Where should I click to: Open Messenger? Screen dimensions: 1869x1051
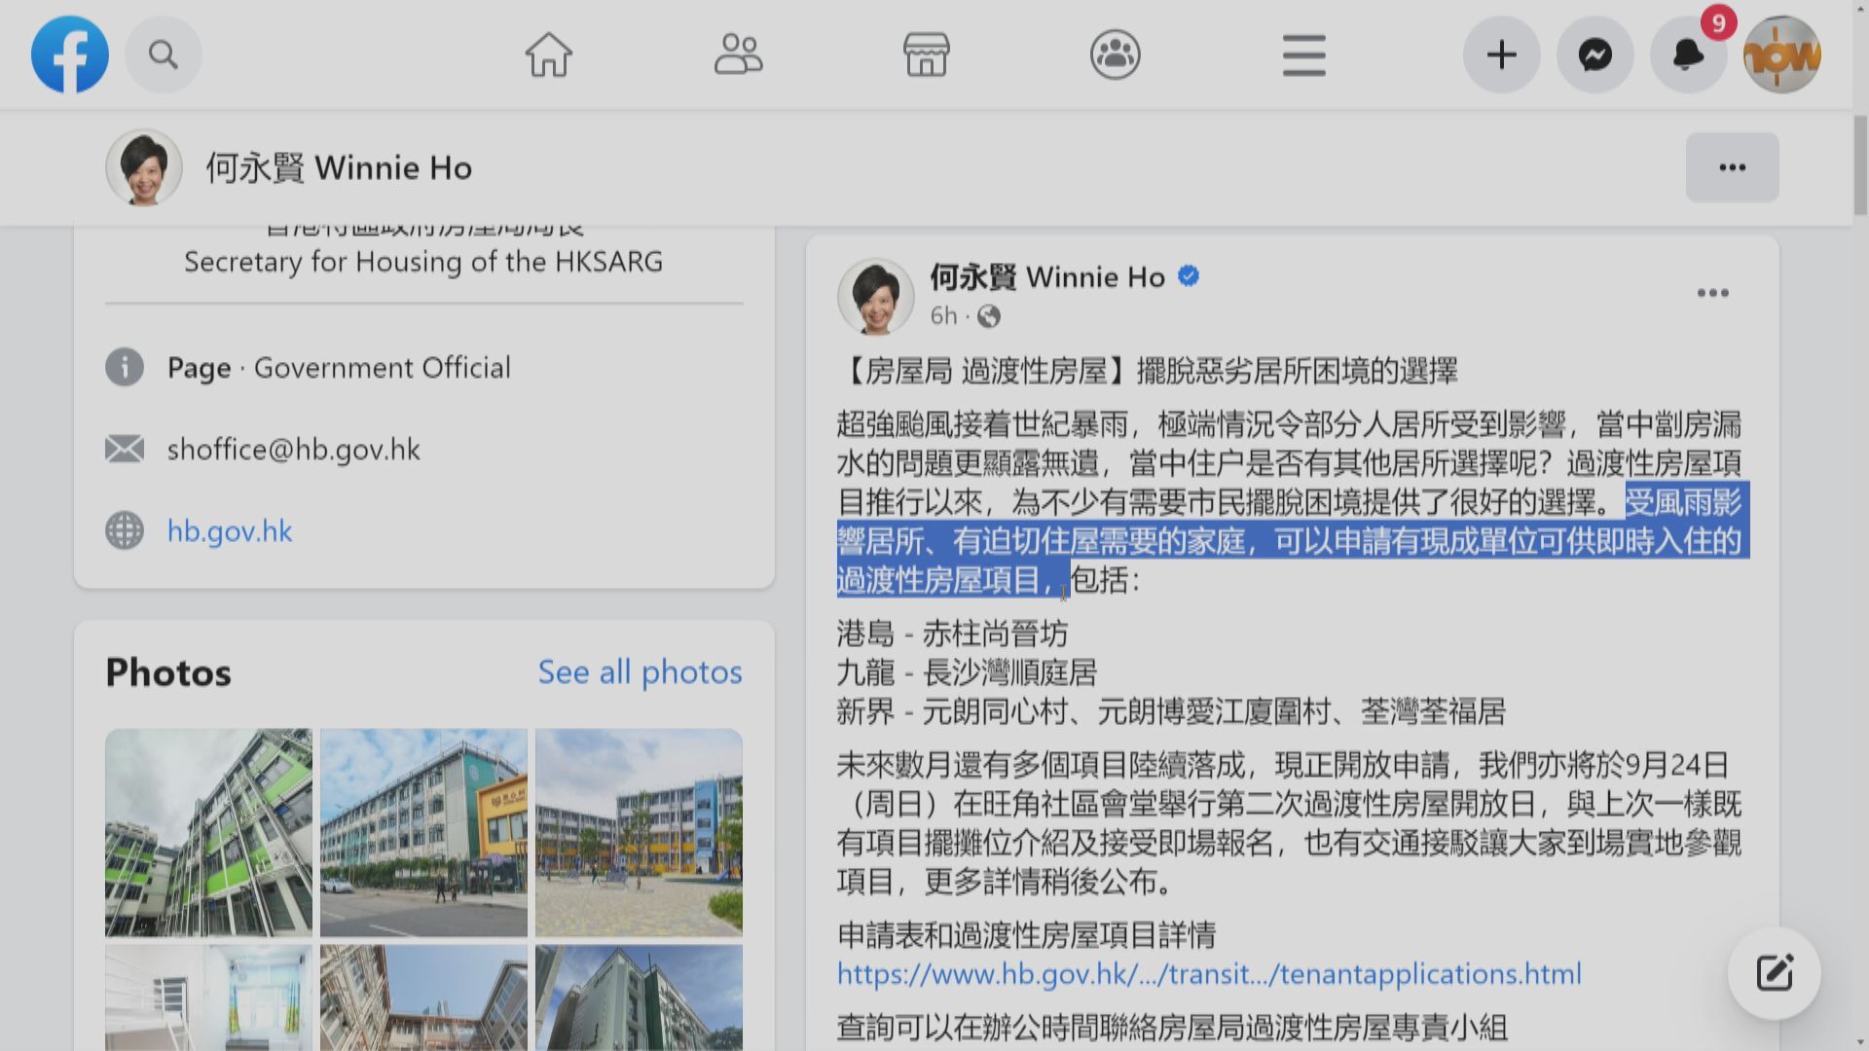(x=1594, y=54)
